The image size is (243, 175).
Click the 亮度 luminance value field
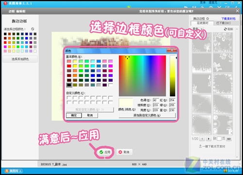156,110
